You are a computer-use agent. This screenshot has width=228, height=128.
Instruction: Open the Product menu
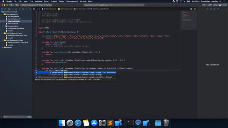(54, 1)
